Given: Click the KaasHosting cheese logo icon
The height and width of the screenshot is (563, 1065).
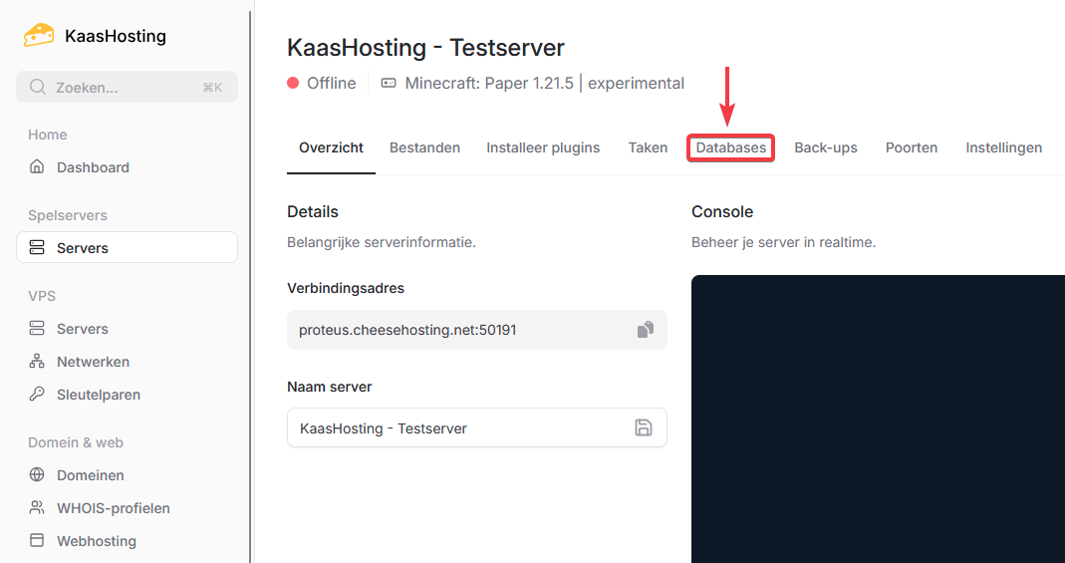Looking at the screenshot, I should coord(39,35).
